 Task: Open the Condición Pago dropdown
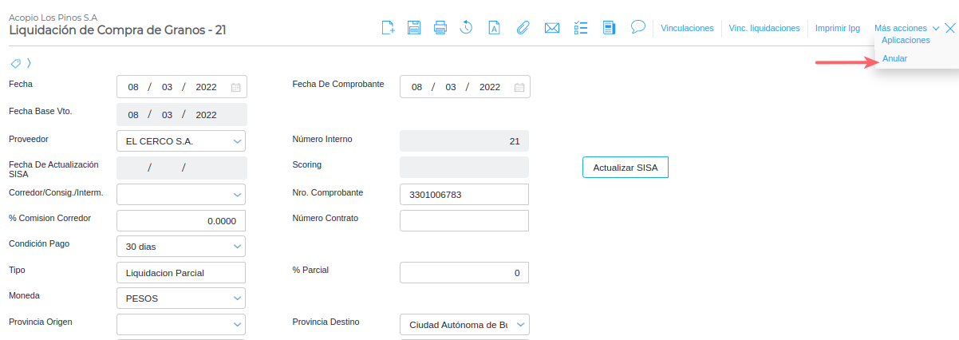237,247
